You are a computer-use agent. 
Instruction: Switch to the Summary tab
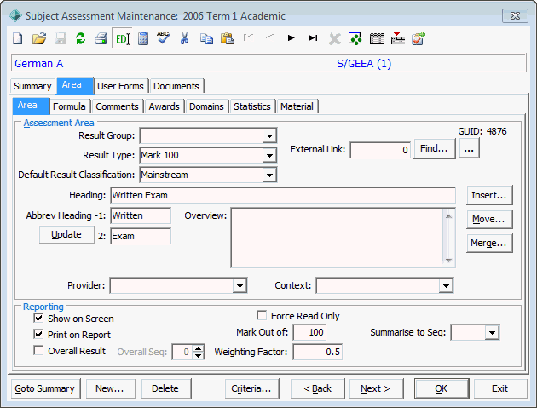point(32,86)
